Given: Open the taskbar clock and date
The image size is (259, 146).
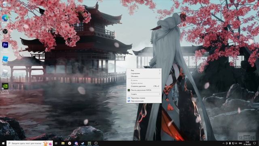Looking at the screenshot, I should point(247,143).
